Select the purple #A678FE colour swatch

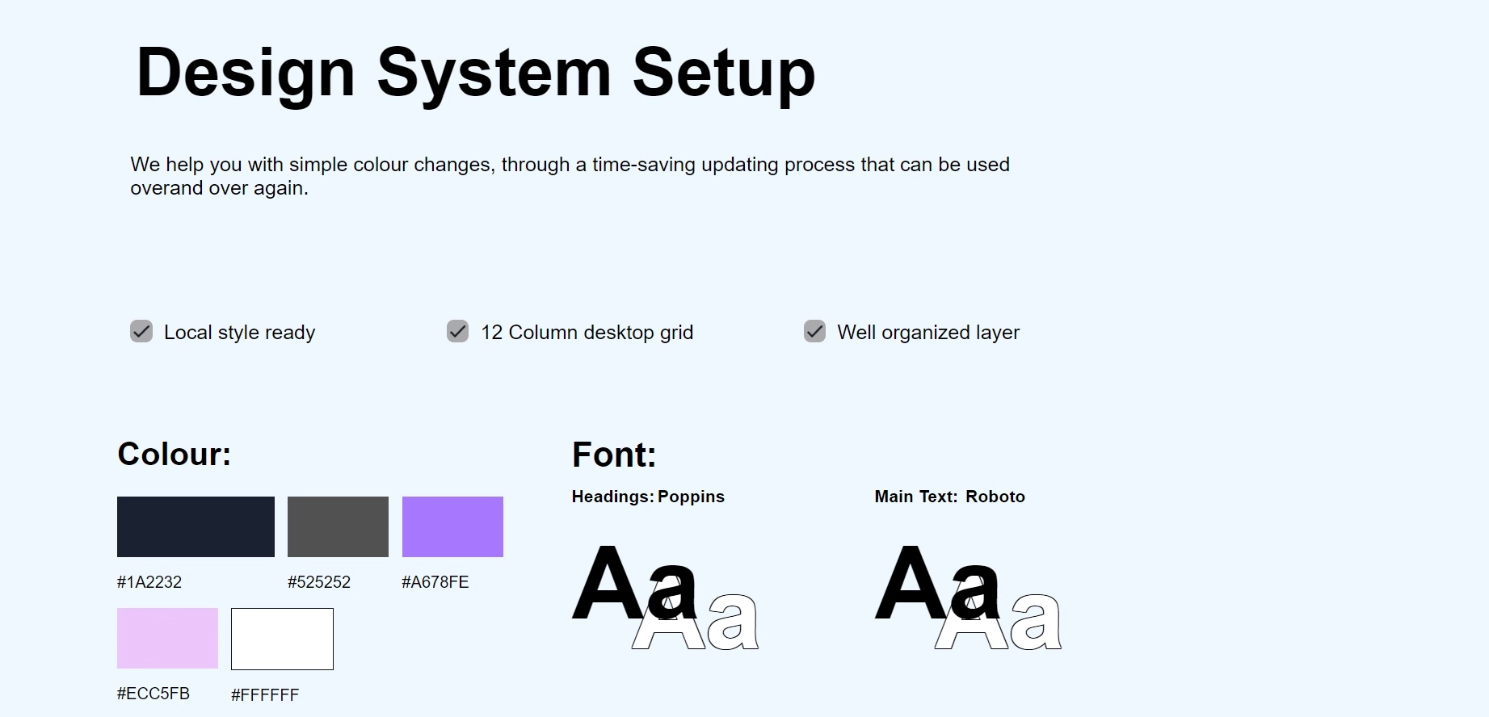pyautogui.click(x=452, y=526)
